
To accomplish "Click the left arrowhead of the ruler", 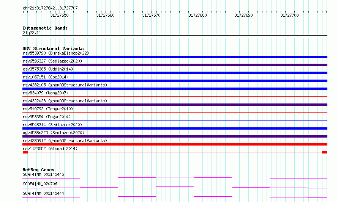I will 24,12.
